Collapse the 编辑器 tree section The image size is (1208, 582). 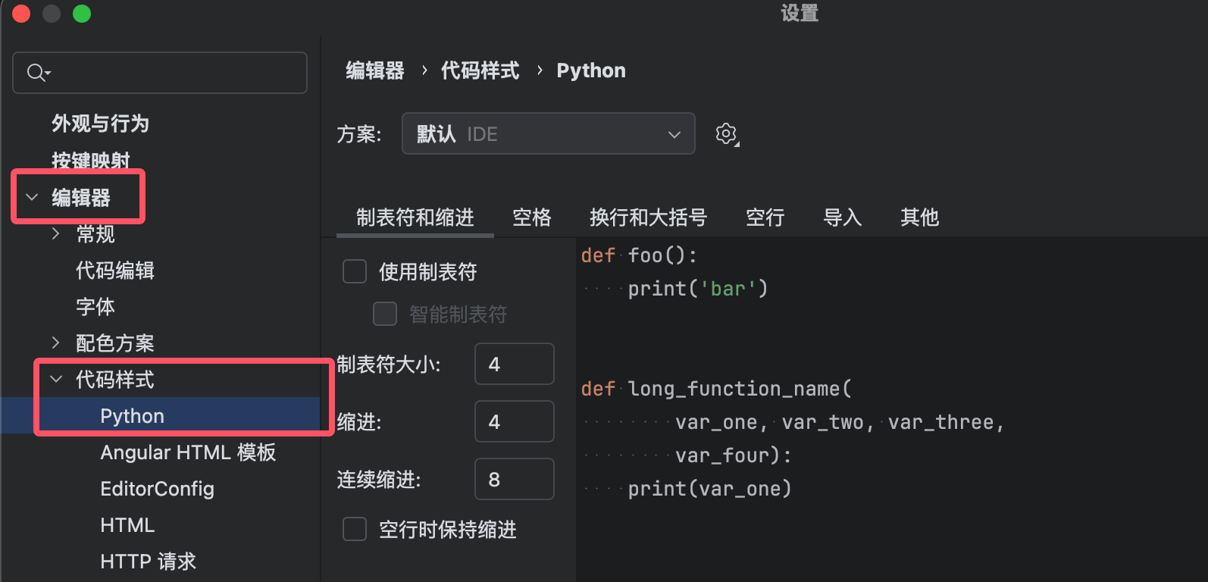[x=32, y=198]
